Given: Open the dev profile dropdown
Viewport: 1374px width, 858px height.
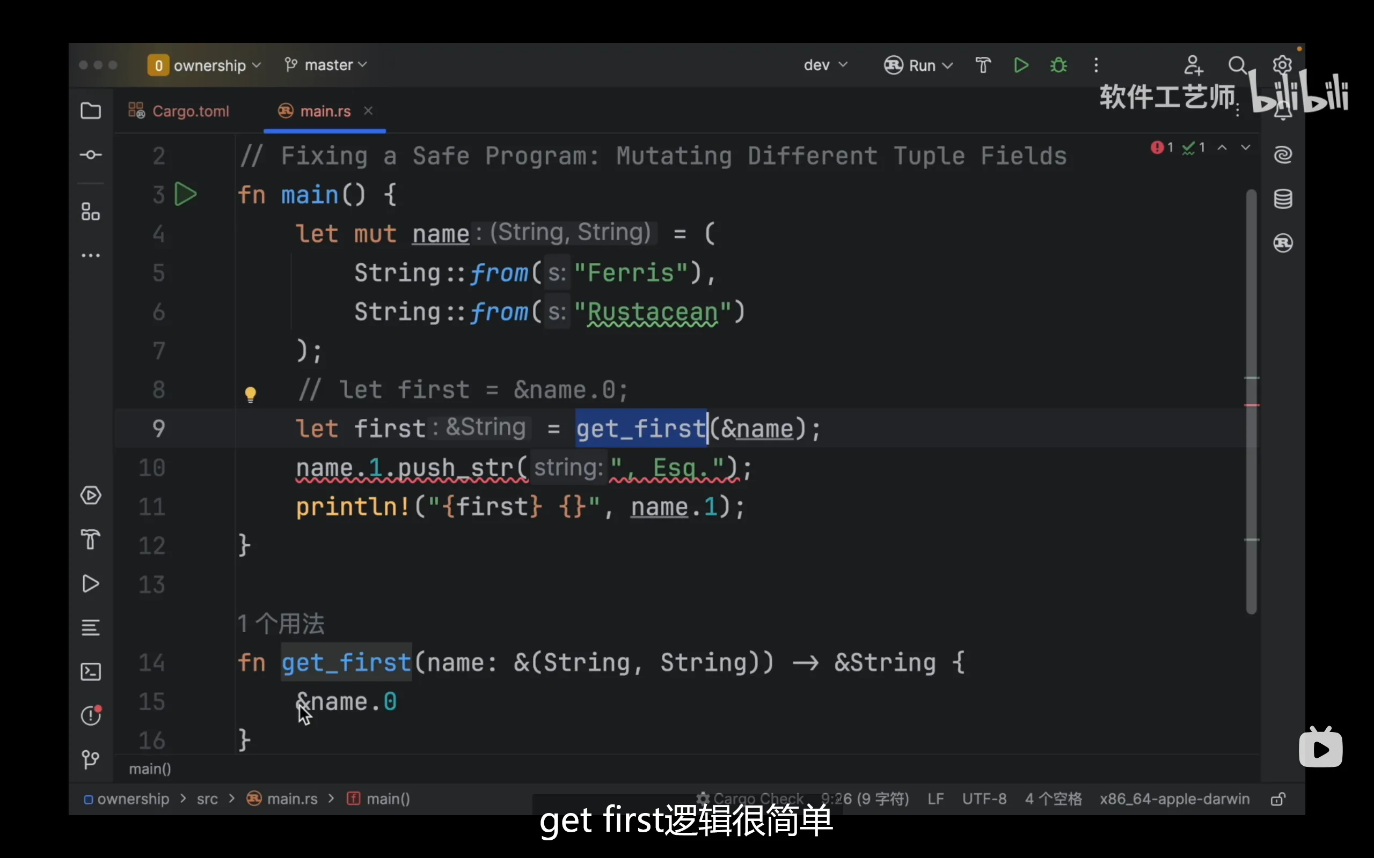Looking at the screenshot, I should (825, 65).
